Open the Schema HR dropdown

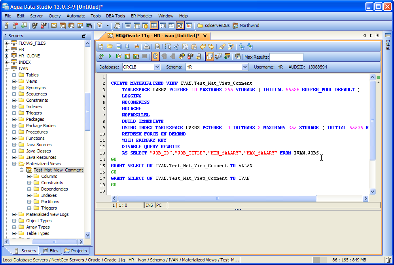click(x=244, y=67)
